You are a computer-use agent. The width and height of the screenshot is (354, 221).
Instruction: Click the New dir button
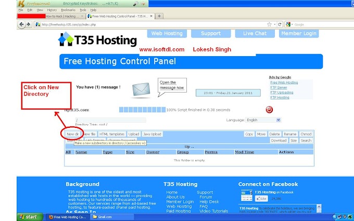[72, 134]
